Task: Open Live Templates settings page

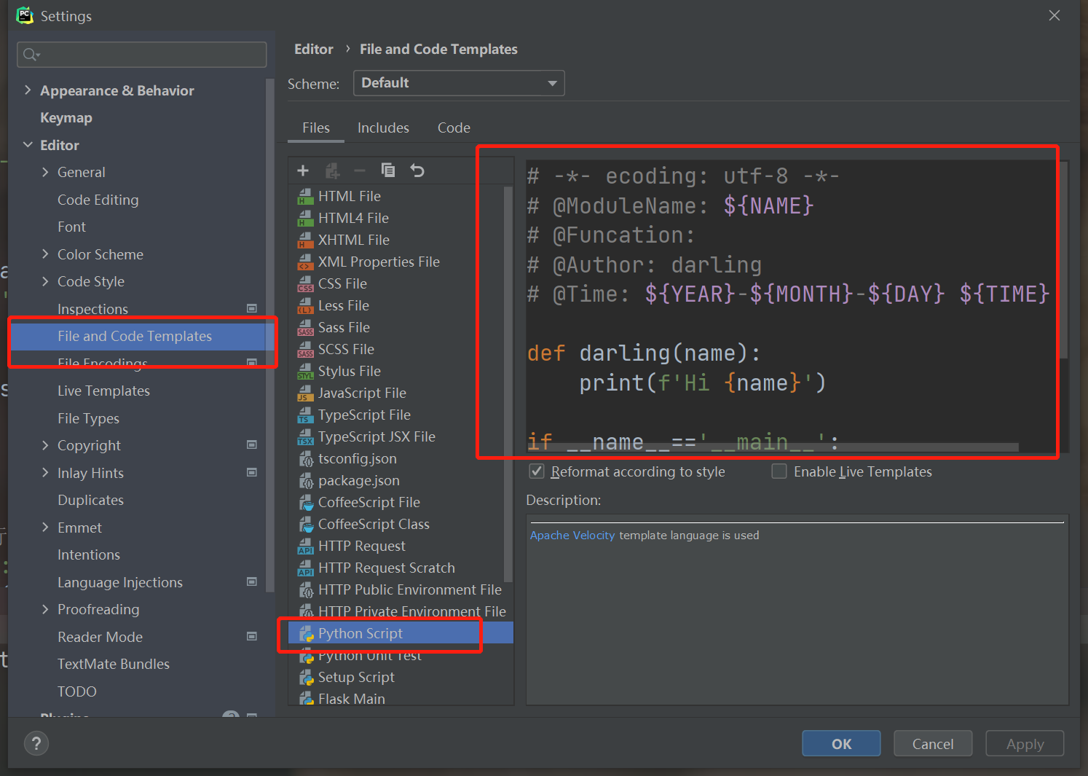Action: [103, 391]
